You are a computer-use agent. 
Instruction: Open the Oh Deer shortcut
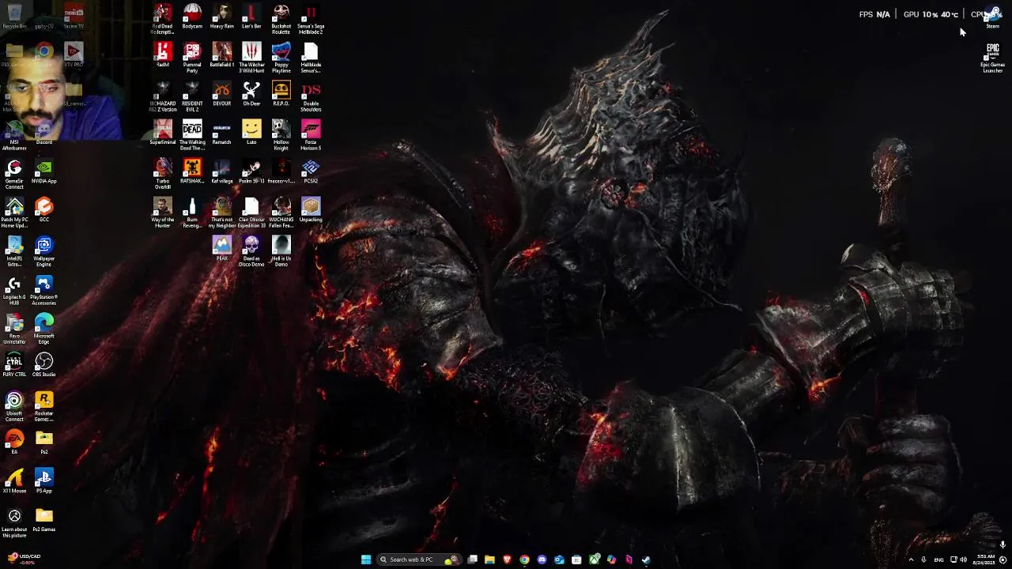click(251, 94)
